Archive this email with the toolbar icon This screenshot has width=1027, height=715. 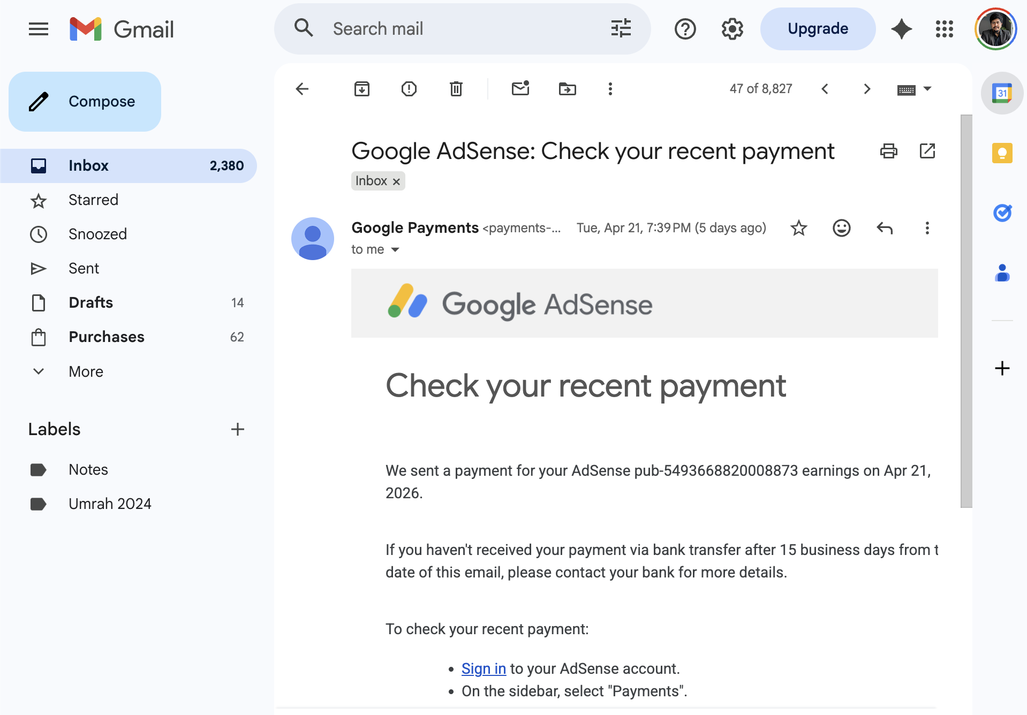tap(362, 89)
